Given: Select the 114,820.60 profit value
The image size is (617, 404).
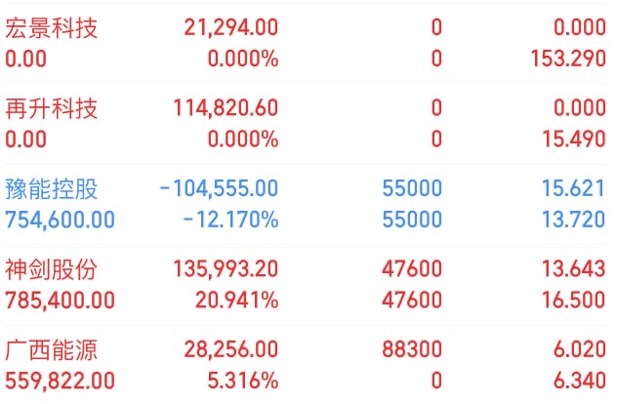Looking at the screenshot, I should (226, 108).
